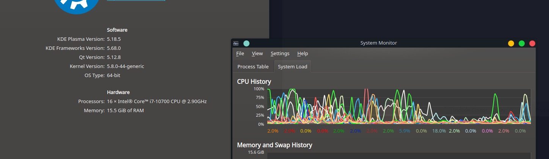
Task: Click the "KDE Plasma Version:" label
Action: click(x=81, y=39)
